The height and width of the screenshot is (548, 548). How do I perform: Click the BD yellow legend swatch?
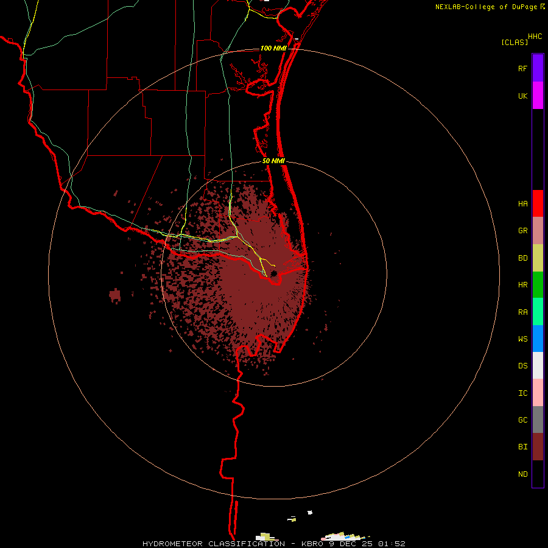[538, 258]
